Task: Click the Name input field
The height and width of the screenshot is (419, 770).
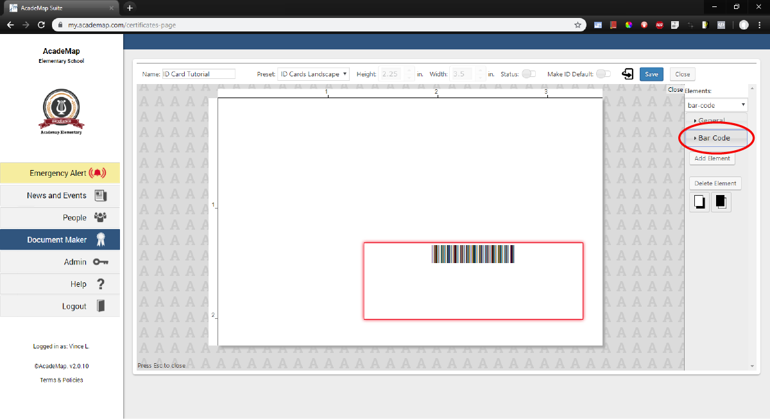Action: point(199,74)
